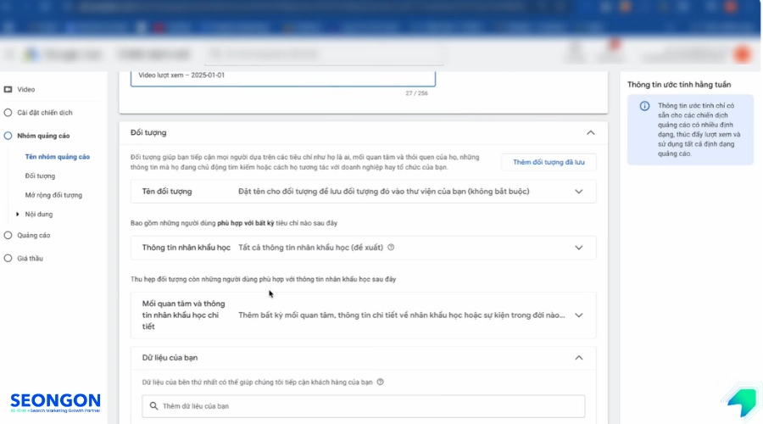Click the Thông tin nhân khẩu học label

pos(186,248)
